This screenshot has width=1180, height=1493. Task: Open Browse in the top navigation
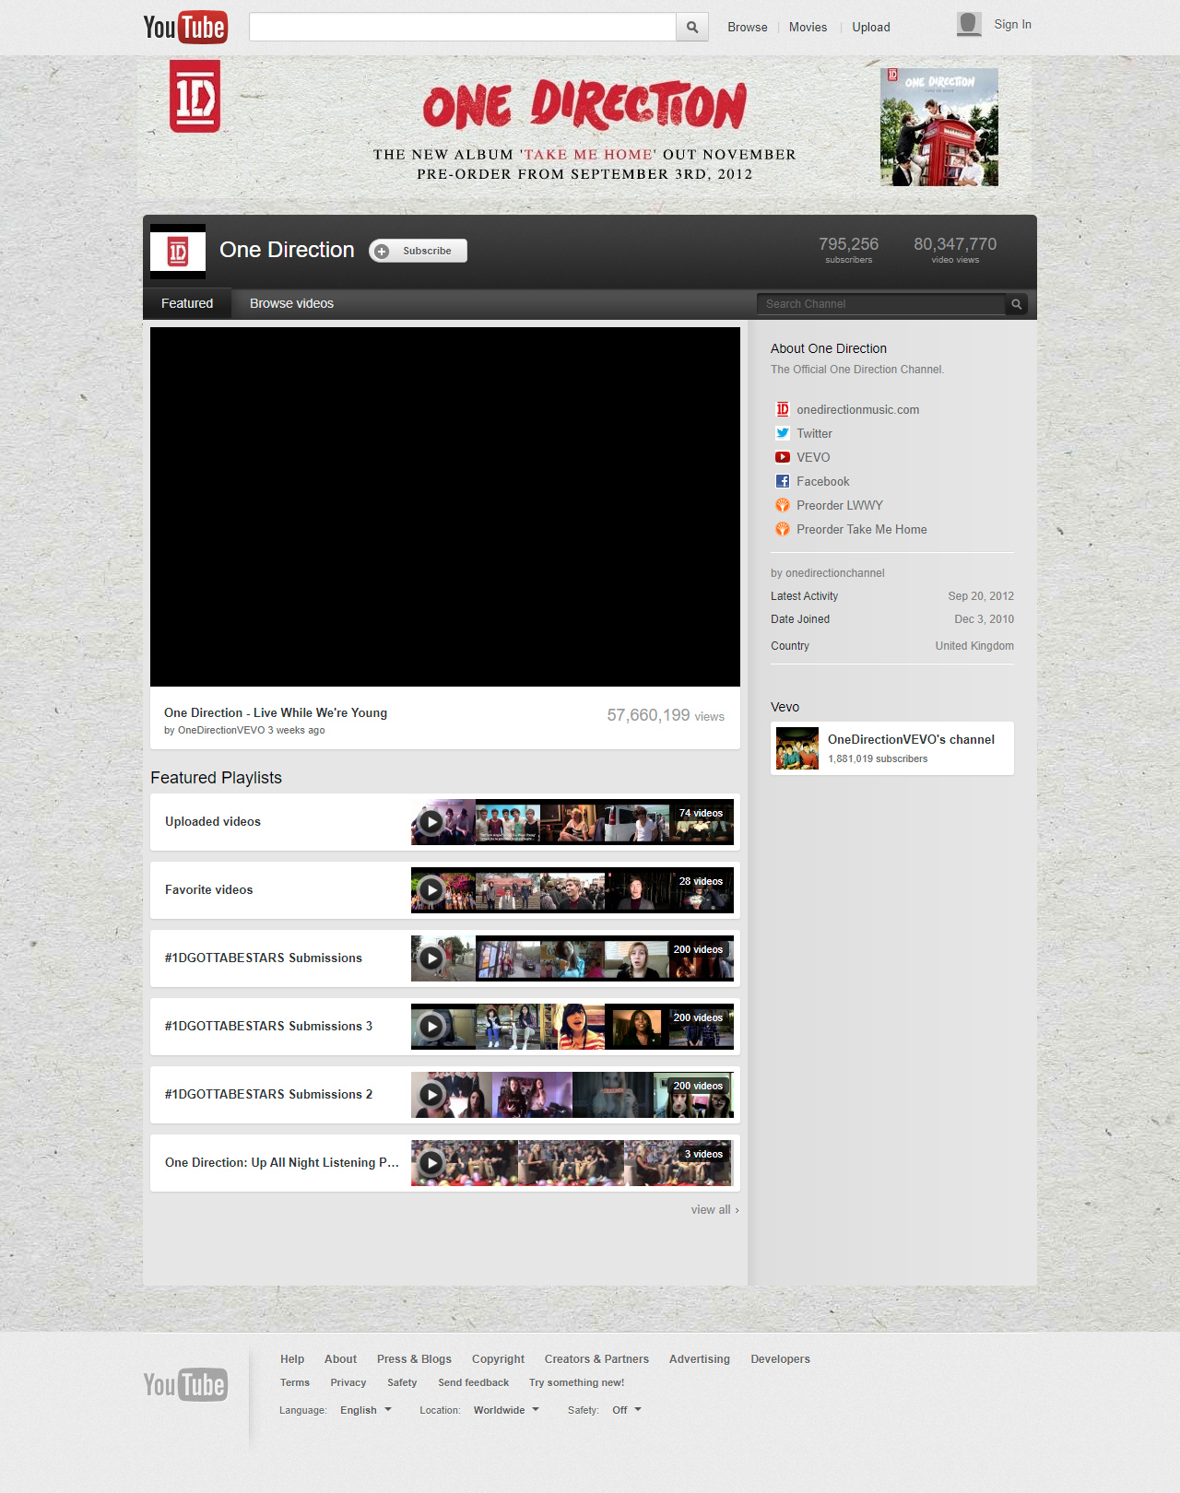tap(748, 27)
